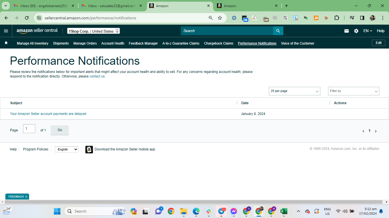Open a new Chrome tab
Image resolution: width=389 pixels, height=218 pixels.
pyautogui.click(x=286, y=6)
